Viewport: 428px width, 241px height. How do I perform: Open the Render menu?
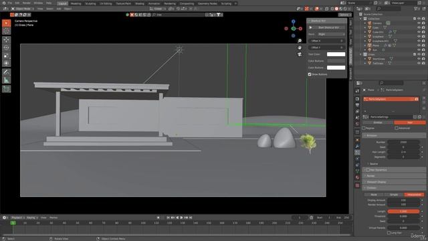[x=27, y=3]
